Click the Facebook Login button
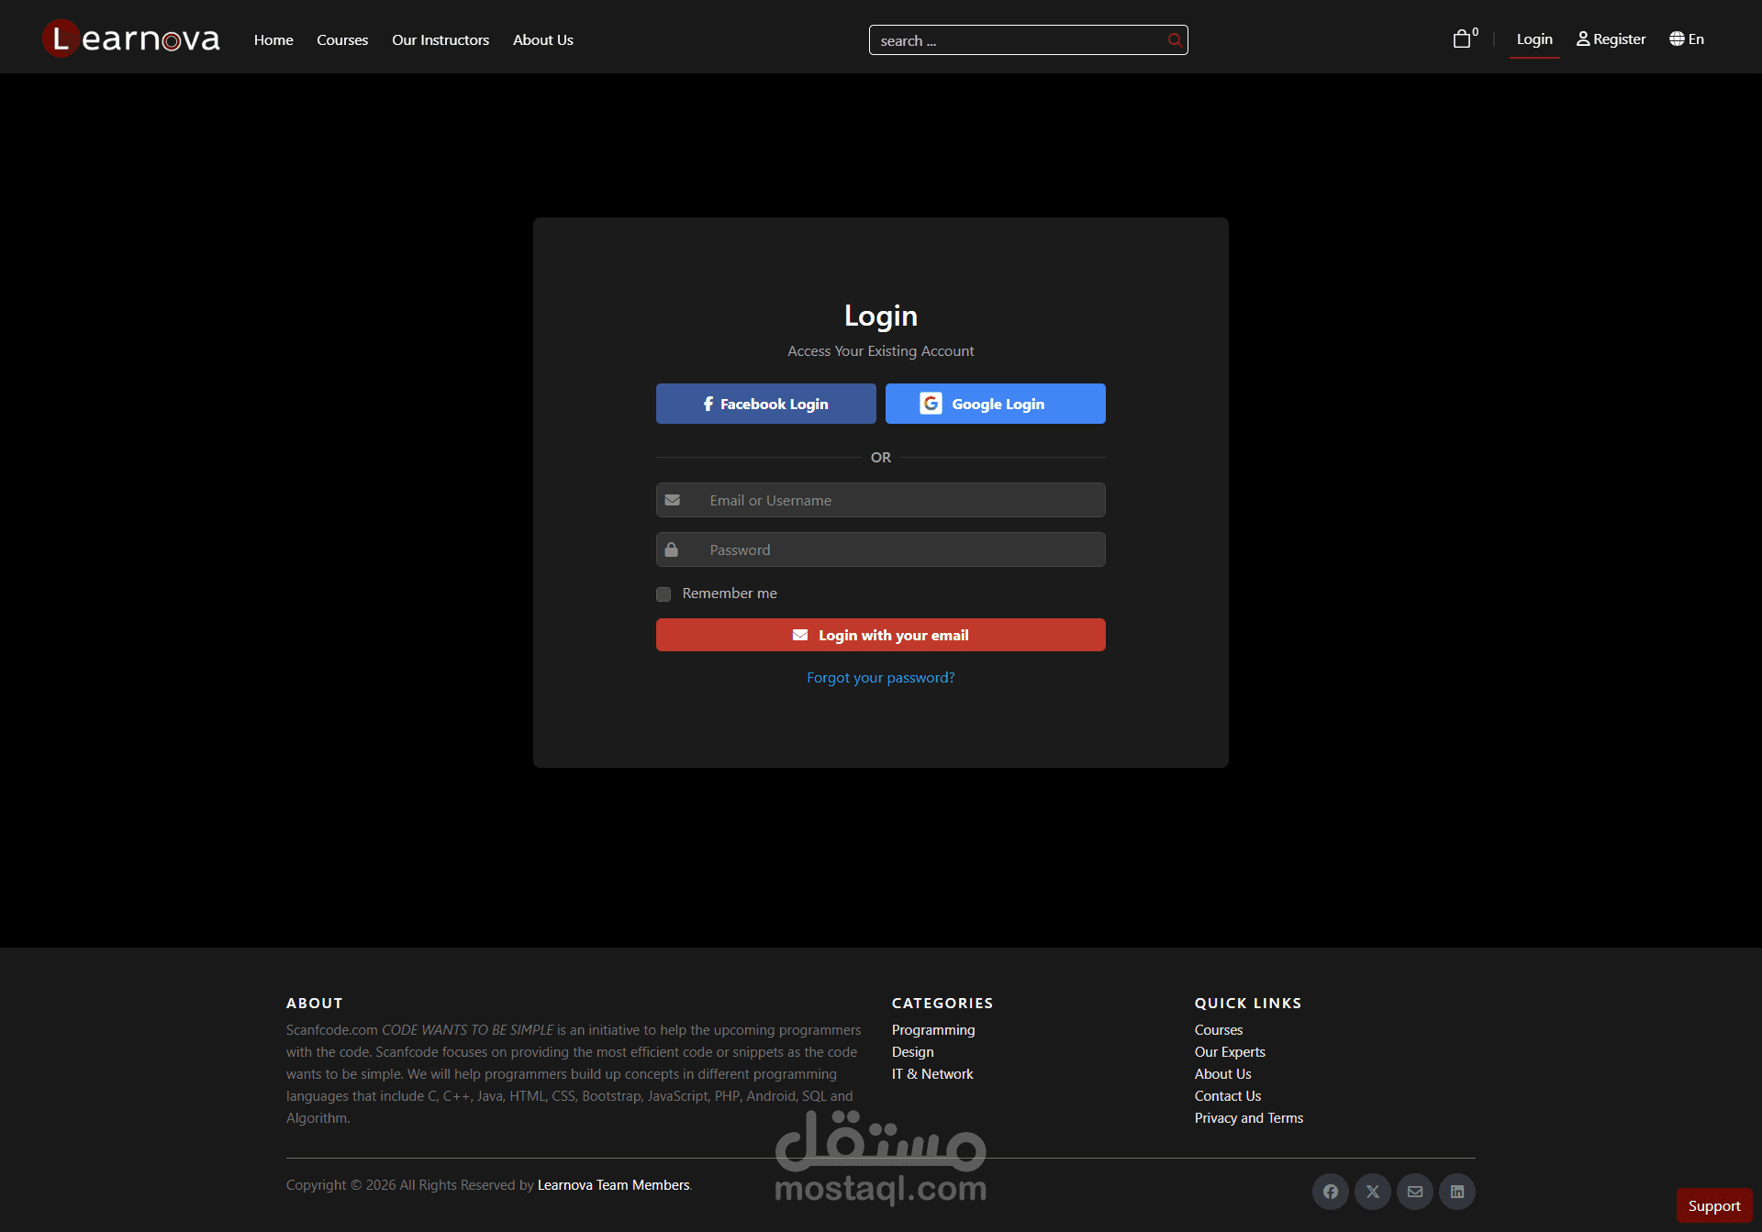The height and width of the screenshot is (1232, 1762). click(765, 404)
